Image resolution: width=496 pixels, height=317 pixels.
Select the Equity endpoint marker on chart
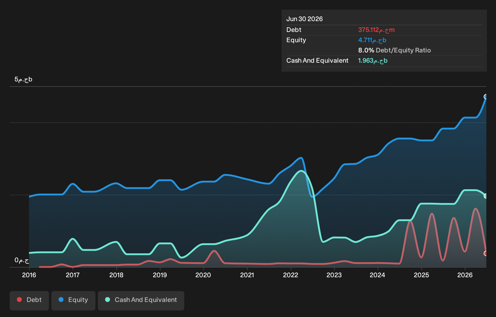tap(486, 97)
